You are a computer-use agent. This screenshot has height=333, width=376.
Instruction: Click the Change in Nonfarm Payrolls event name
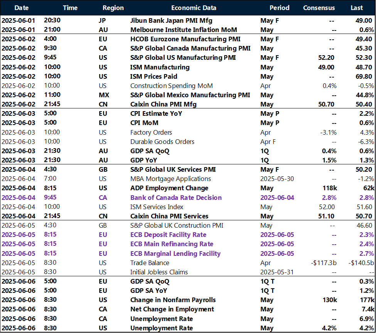tap(173, 300)
